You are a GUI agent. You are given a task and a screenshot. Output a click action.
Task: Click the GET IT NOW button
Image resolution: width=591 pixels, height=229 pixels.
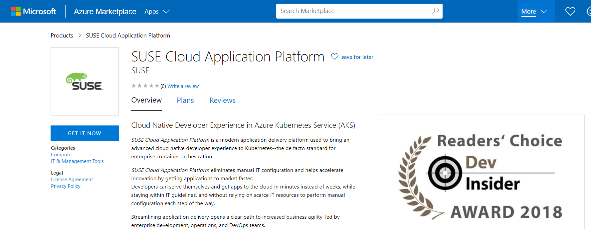point(85,133)
